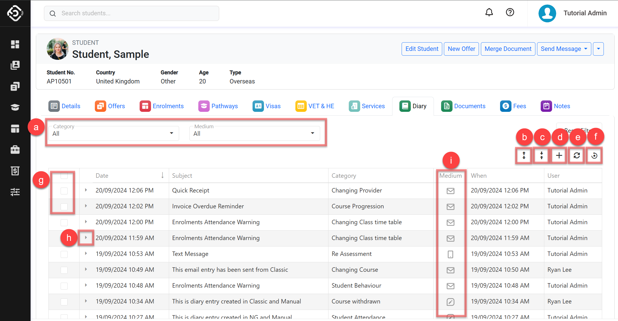Screen dimensions: 618x321
Task: Open the Services tab
Action: click(x=367, y=106)
